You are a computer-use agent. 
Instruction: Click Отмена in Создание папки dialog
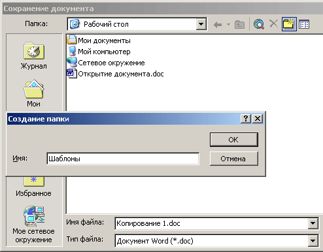[x=234, y=159]
